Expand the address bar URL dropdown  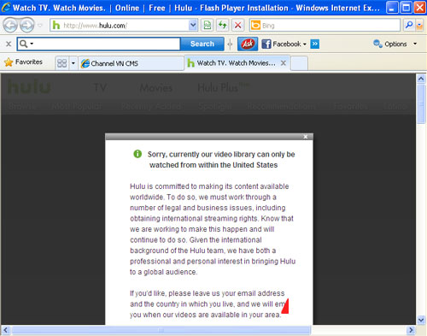[193, 26]
